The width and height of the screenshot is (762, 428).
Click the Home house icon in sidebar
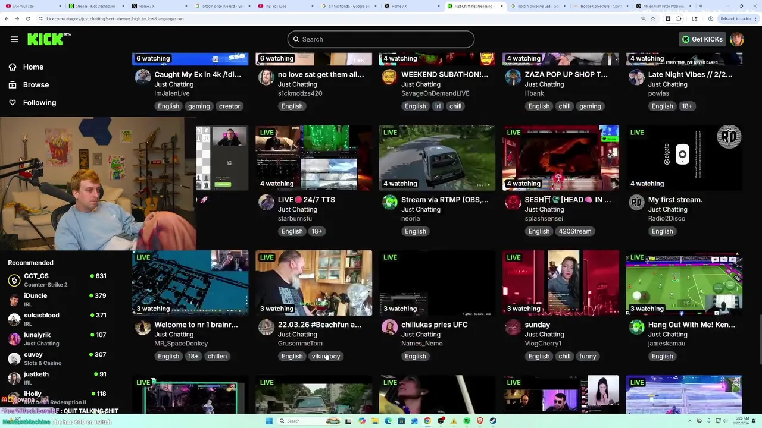coord(13,67)
